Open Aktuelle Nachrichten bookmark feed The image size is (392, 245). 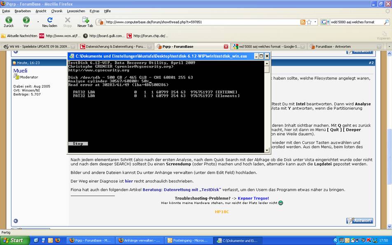click(x=19, y=36)
